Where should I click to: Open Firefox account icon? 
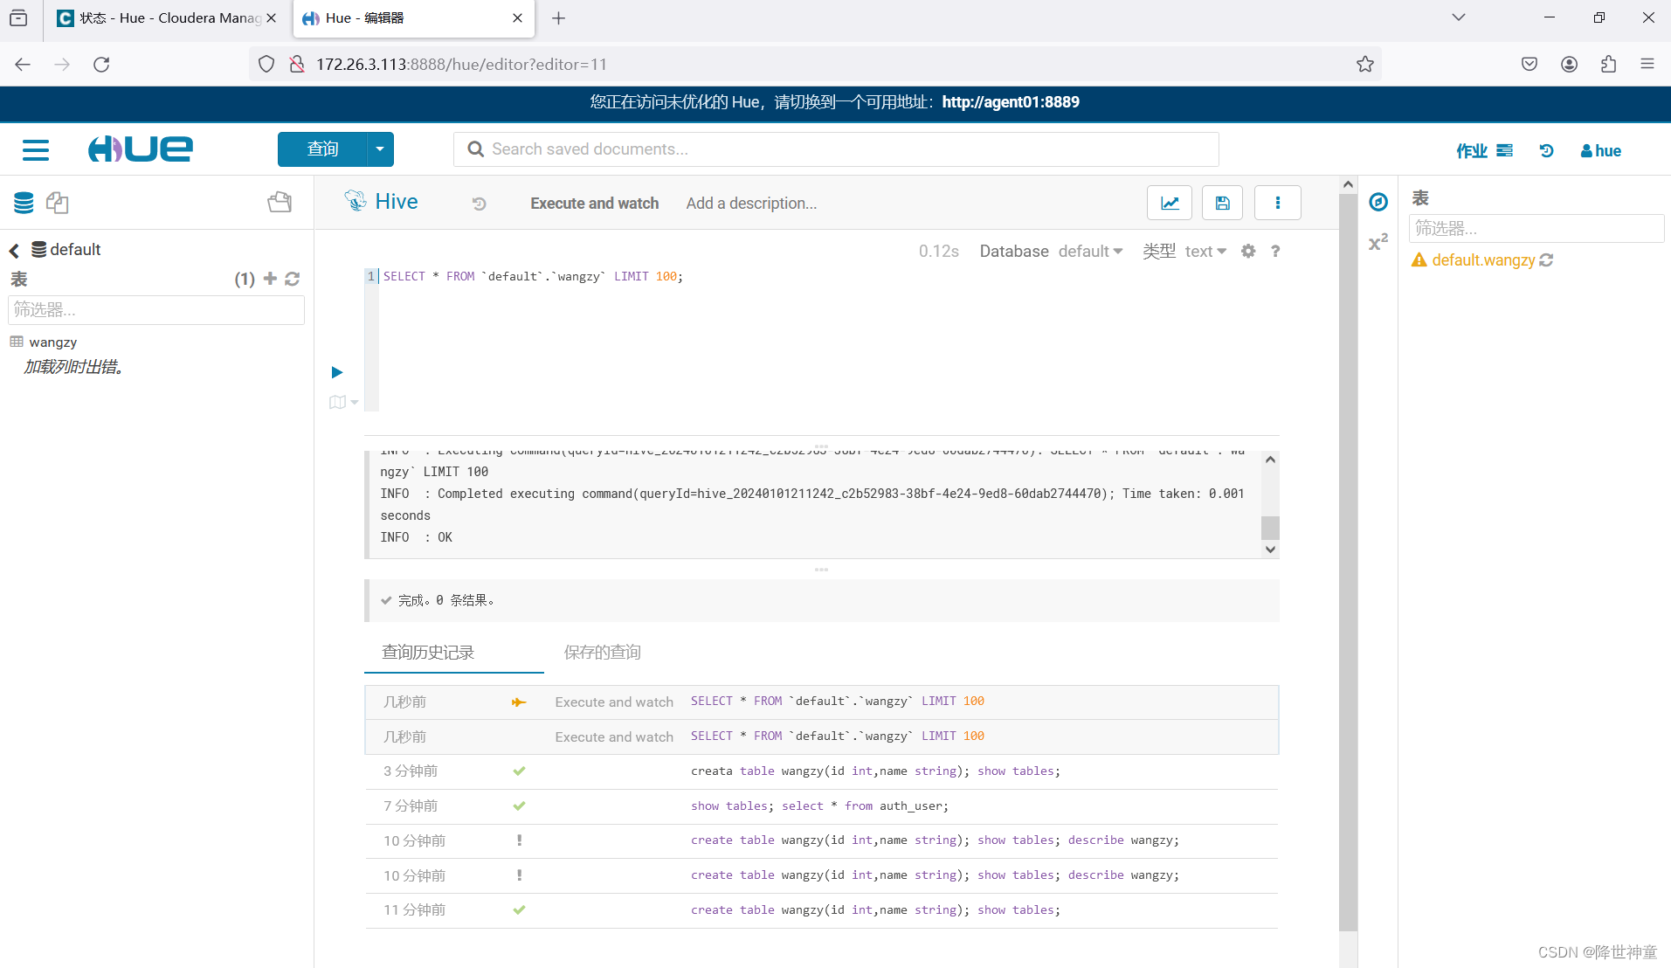pos(1569,64)
